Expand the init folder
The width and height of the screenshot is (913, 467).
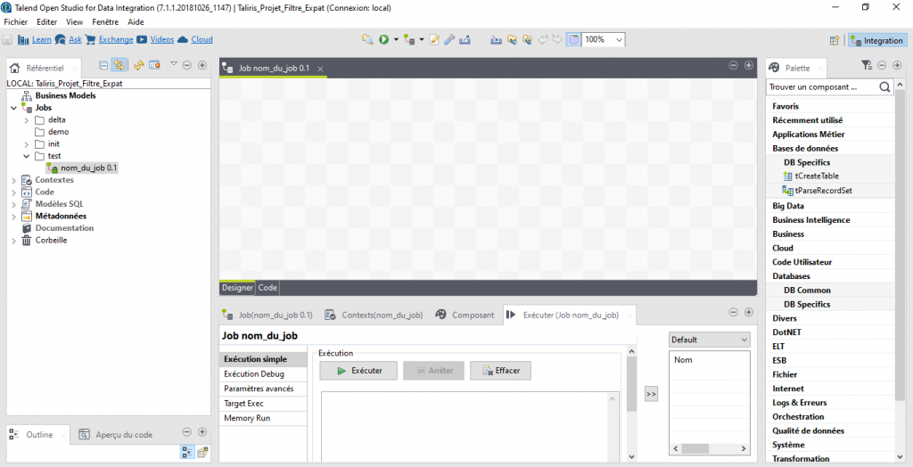pyautogui.click(x=27, y=143)
